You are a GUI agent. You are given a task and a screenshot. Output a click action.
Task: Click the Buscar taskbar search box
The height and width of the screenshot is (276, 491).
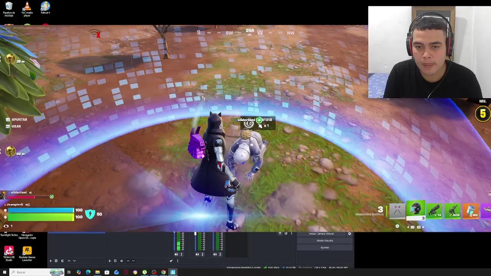pyautogui.click(x=37, y=272)
